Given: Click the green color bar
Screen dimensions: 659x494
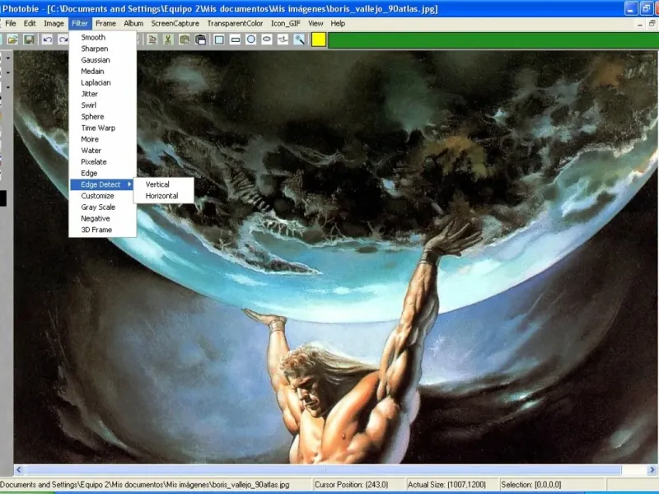Looking at the screenshot, I should [493, 40].
